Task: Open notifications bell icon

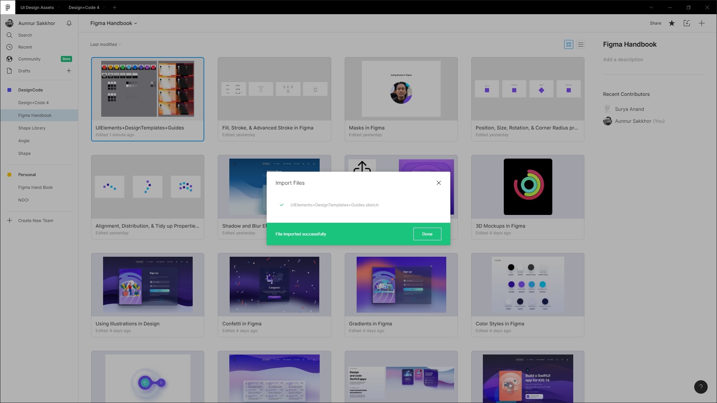Action: click(69, 23)
